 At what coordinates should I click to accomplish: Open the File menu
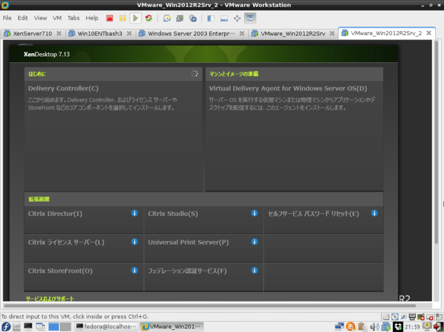(7, 18)
